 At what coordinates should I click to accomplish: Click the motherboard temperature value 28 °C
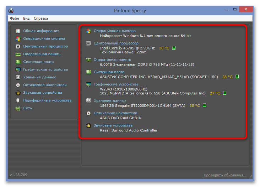coord(227,77)
